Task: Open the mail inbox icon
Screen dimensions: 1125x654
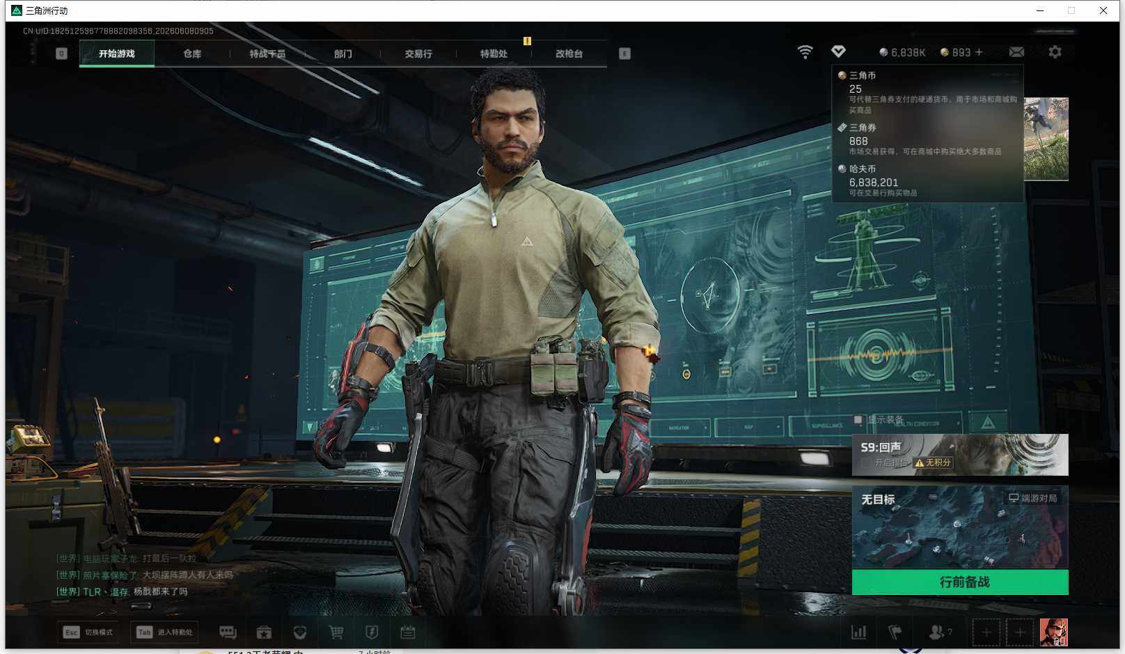Action: (1016, 52)
